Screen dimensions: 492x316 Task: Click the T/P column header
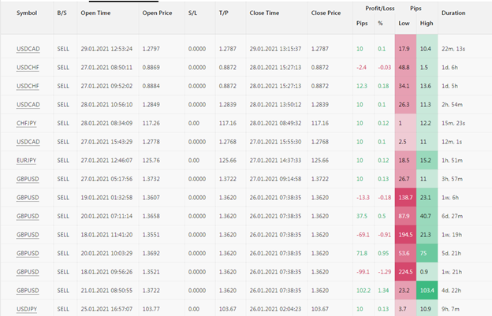pyautogui.click(x=223, y=13)
